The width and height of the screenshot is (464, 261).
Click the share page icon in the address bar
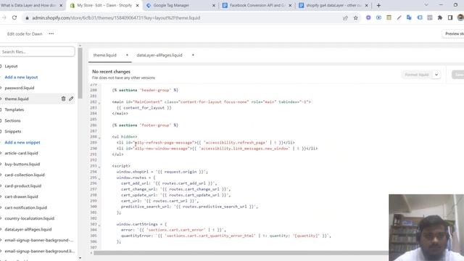(345, 17)
